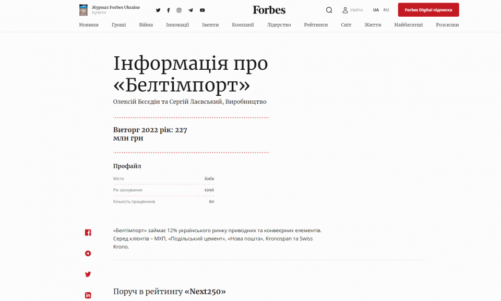
Task: Click the Увійти user account icon
Action: (345, 10)
